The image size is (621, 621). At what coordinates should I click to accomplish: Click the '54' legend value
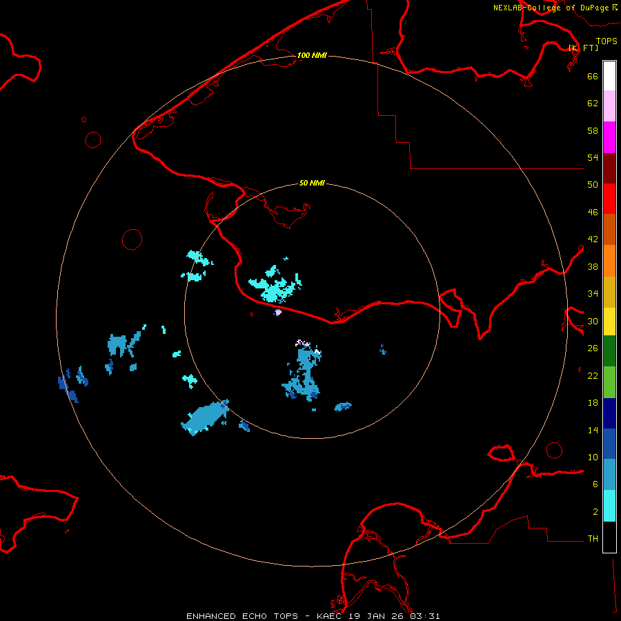593,157
